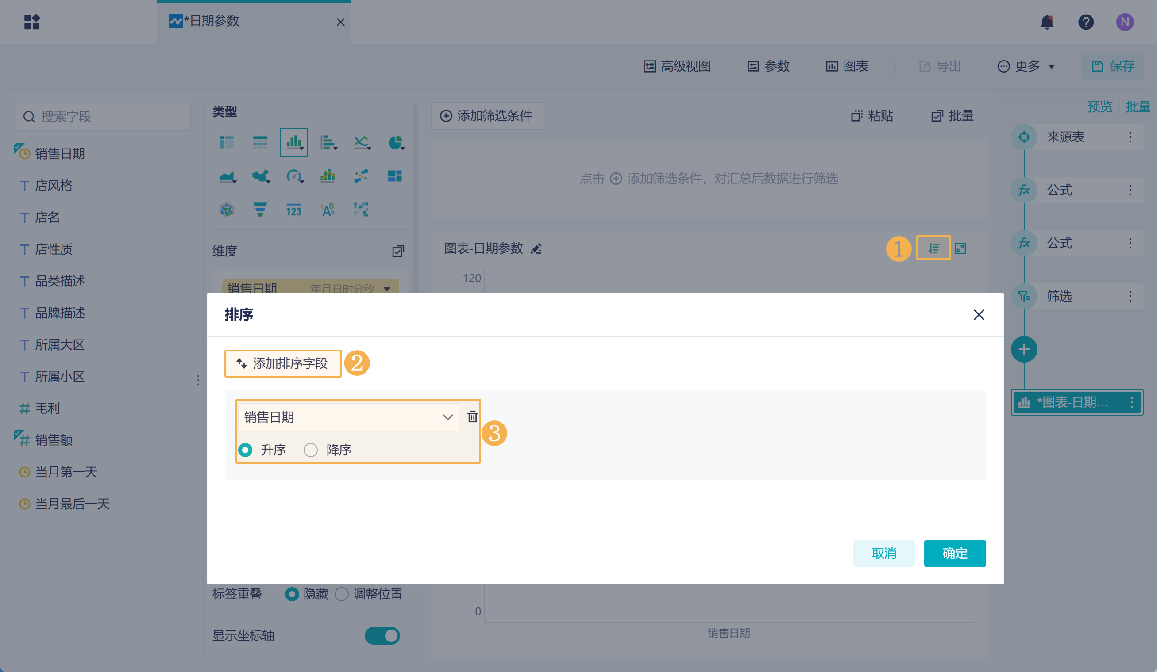Open the 销售日期 sort field dropdown

(348, 417)
